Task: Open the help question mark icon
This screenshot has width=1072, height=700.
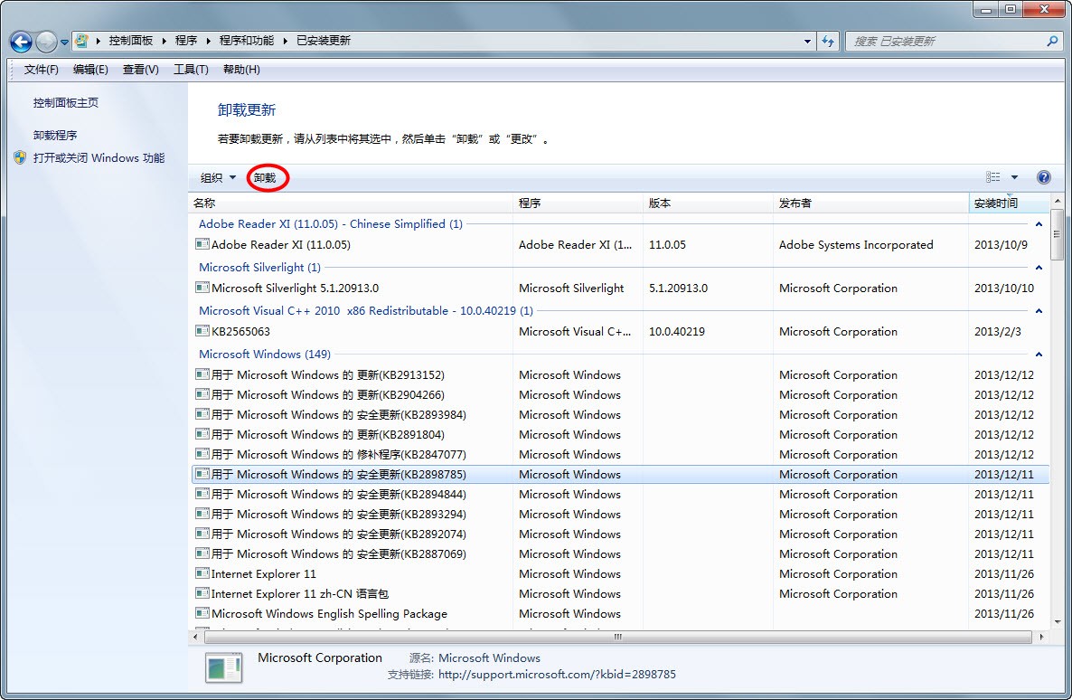Action: [x=1043, y=178]
